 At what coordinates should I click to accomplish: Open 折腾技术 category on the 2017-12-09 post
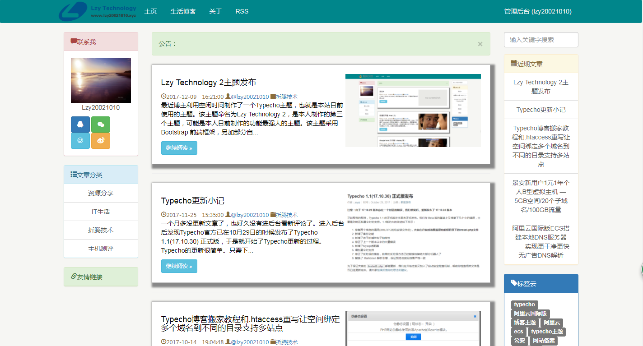pos(287,97)
